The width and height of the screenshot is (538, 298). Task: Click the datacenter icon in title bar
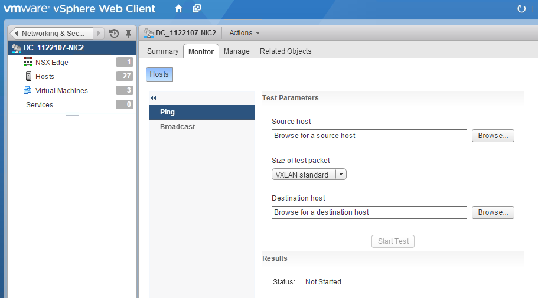pos(149,33)
